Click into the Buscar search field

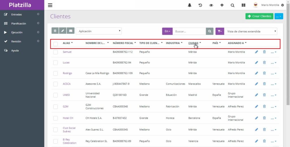coord(189,31)
